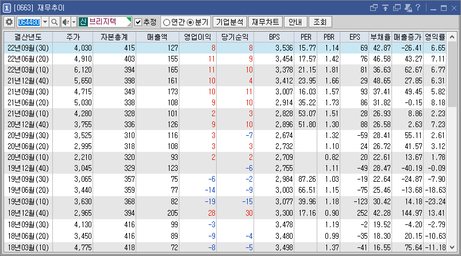Click the 영업이익 column header

(x=198, y=37)
